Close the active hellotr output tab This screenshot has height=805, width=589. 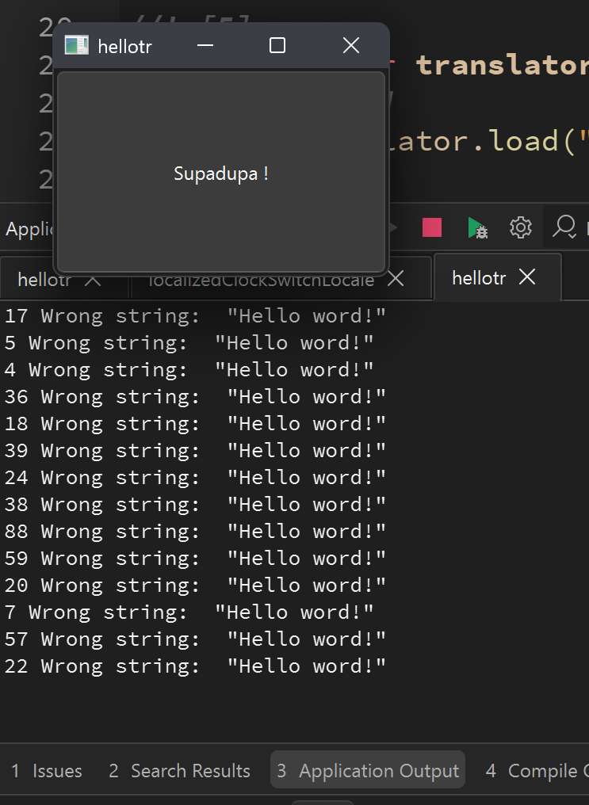(527, 277)
